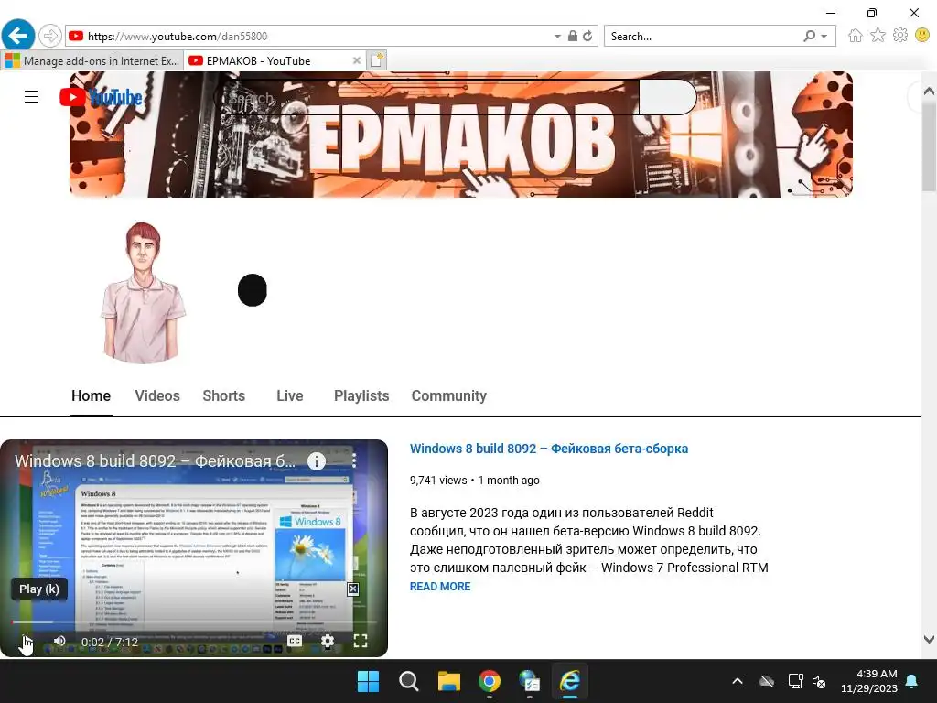Image resolution: width=937 pixels, height=703 pixels.
Task: Show hidden system tray icons chevron
Action: (x=738, y=681)
